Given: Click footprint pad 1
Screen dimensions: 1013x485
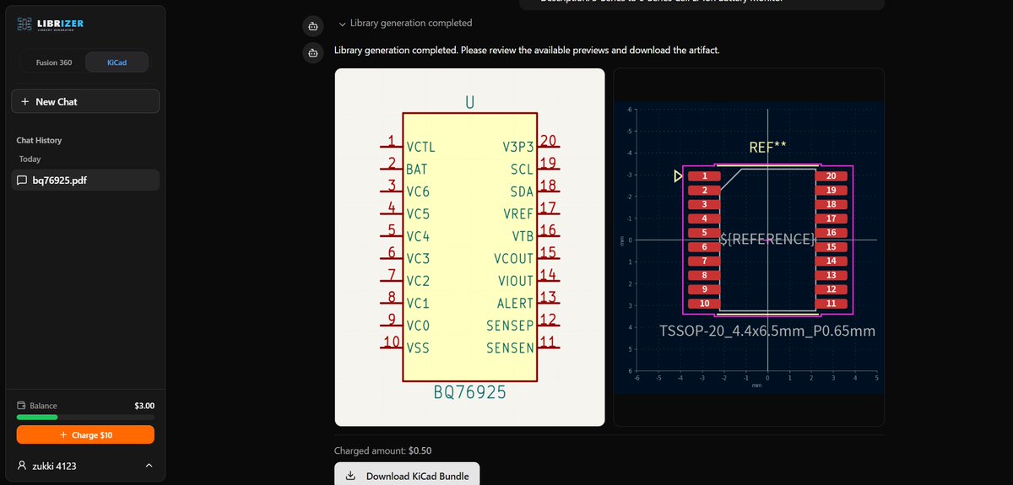Looking at the screenshot, I should click(x=704, y=176).
